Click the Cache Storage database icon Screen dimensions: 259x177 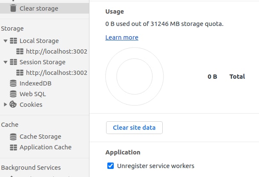pyautogui.click(x=13, y=137)
